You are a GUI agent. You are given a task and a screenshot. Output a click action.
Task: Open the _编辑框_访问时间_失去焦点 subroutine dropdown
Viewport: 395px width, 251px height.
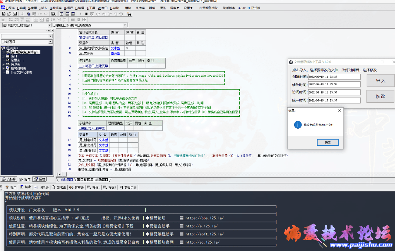125,25
